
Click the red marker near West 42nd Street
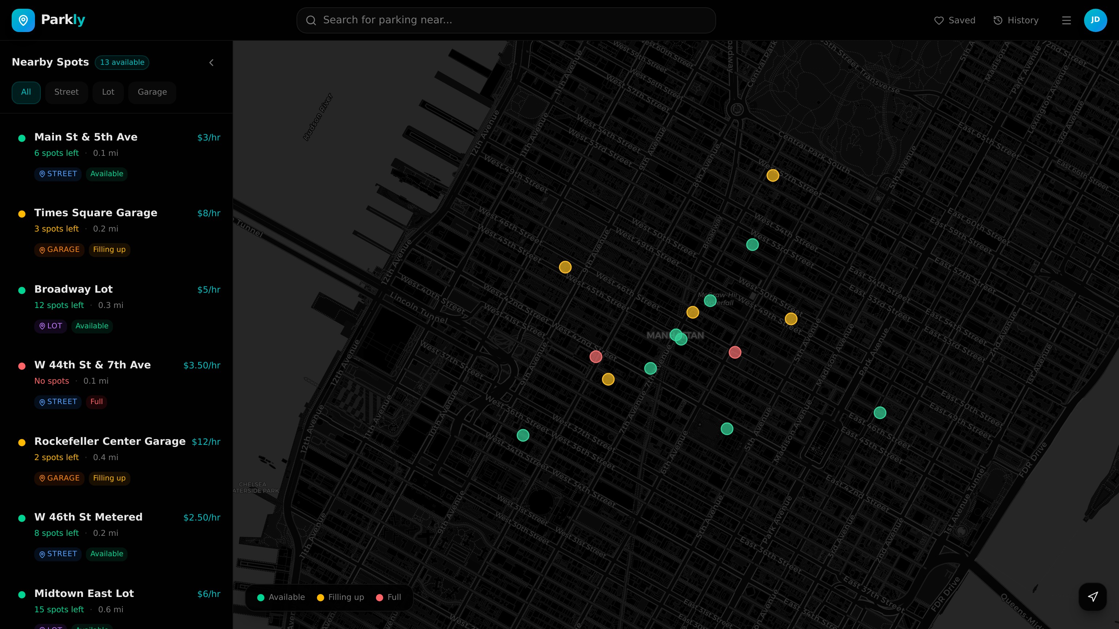pyautogui.click(x=596, y=357)
